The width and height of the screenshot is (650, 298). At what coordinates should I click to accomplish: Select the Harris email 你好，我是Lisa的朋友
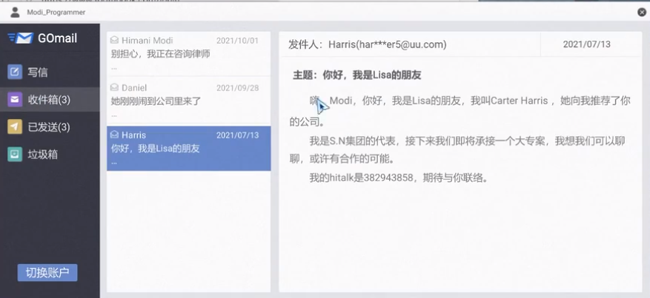(x=188, y=149)
